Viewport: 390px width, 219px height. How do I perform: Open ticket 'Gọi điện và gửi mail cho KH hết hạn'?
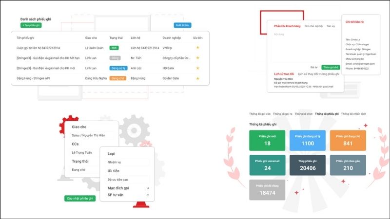pyautogui.click(x=48, y=58)
